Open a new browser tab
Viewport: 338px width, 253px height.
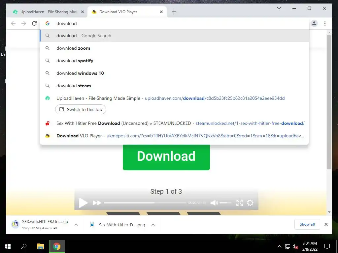click(x=174, y=12)
